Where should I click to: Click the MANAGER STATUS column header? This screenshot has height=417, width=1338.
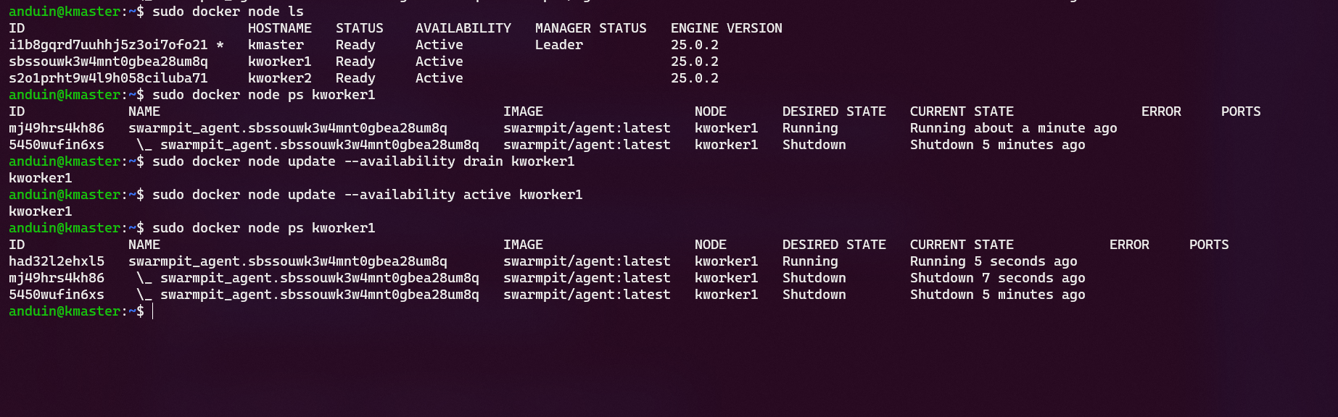tap(590, 28)
